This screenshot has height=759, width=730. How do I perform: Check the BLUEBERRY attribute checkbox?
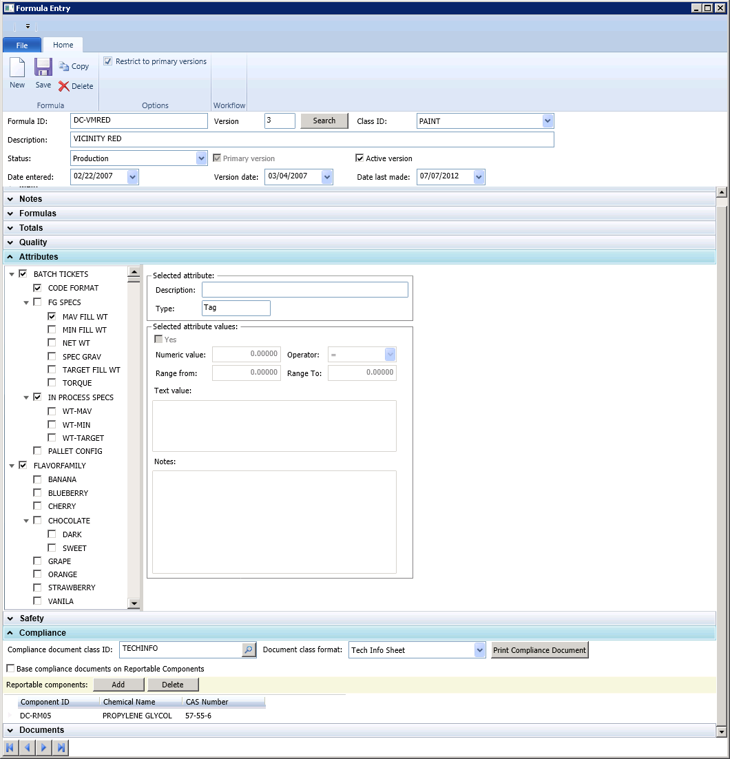pyautogui.click(x=38, y=493)
